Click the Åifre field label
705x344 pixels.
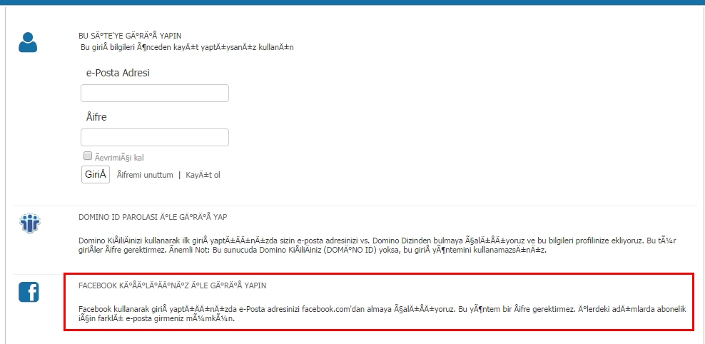[x=96, y=117]
